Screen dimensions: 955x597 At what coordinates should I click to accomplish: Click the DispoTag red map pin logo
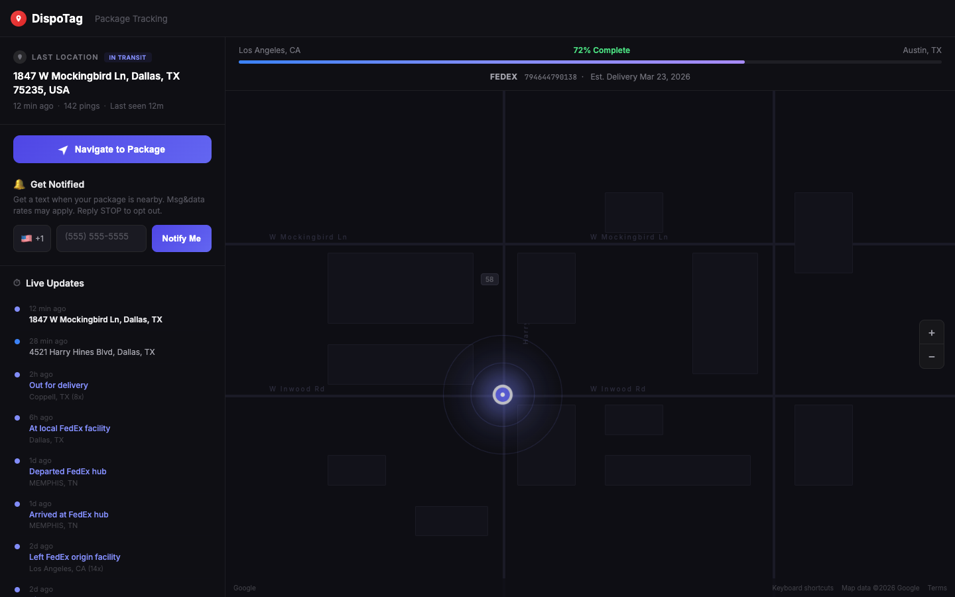coord(18,18)
